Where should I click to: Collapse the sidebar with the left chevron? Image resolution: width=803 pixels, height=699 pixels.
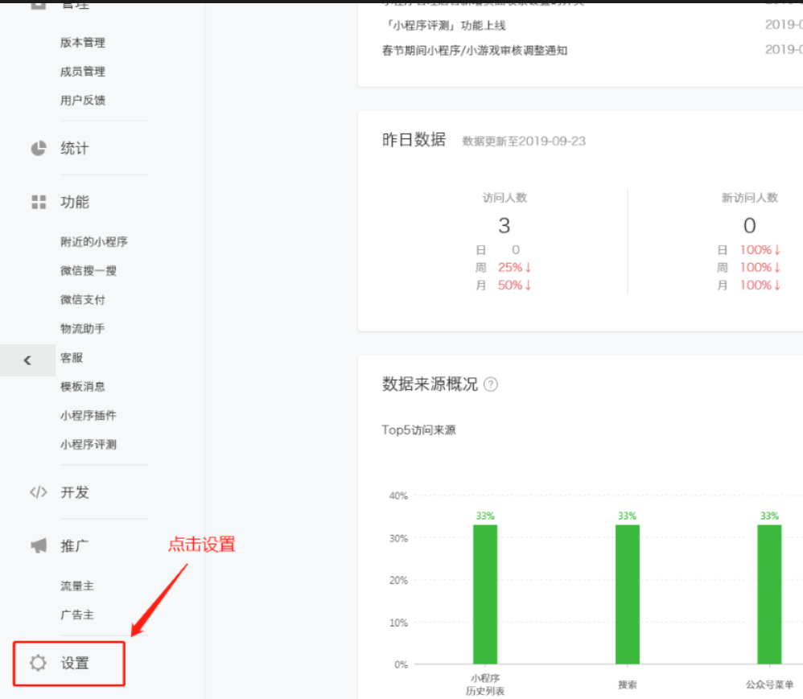pyautogui.click(x=27, y=360)
